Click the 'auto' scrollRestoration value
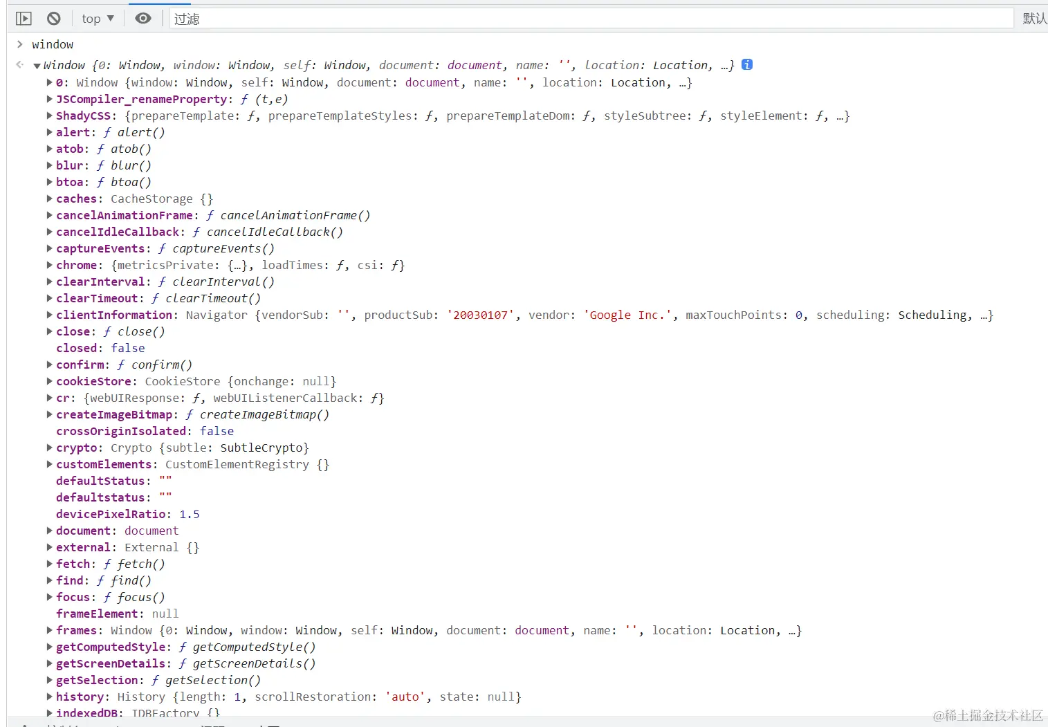 (405, 697)
